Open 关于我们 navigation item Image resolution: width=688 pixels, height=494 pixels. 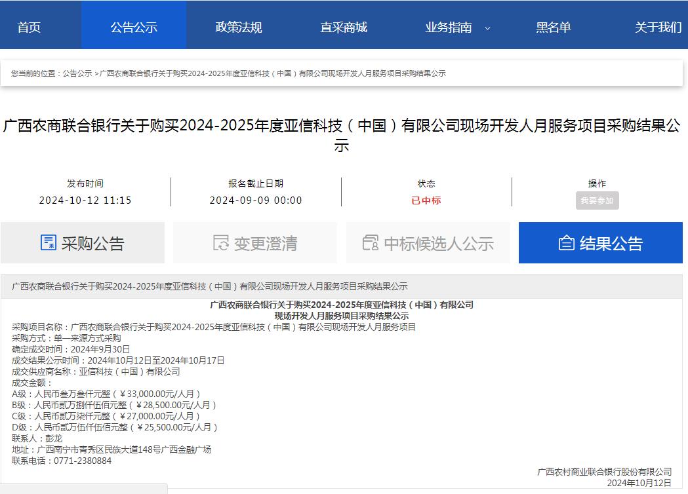[658, 27]
